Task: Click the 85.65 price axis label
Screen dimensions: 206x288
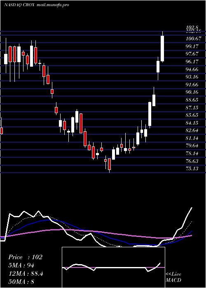Action: (192, 115)
